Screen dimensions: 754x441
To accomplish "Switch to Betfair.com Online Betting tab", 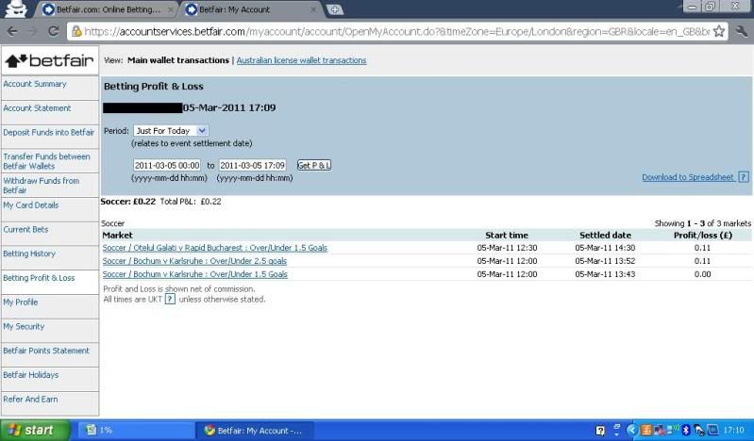I will click(x=109, y=9).
